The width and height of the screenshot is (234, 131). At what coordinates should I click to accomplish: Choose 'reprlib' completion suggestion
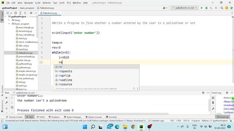pos(97,76)
